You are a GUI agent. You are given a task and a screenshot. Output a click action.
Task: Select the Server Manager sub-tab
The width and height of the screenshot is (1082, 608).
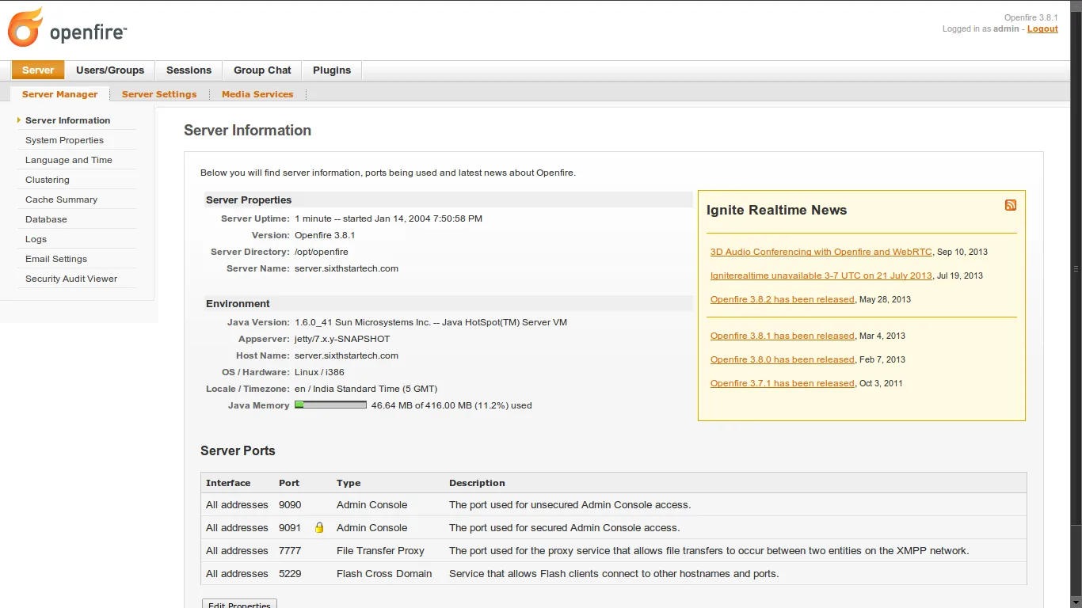[x=60, y=94]
